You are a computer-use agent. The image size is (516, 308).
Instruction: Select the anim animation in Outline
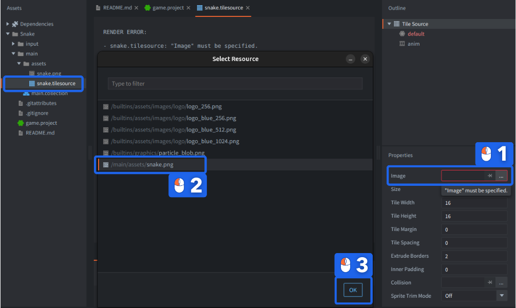pos(413,44)
